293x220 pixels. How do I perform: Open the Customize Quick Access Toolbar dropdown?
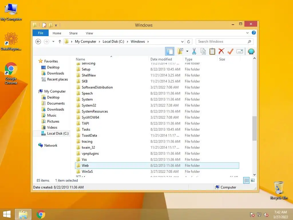(56, 25)
